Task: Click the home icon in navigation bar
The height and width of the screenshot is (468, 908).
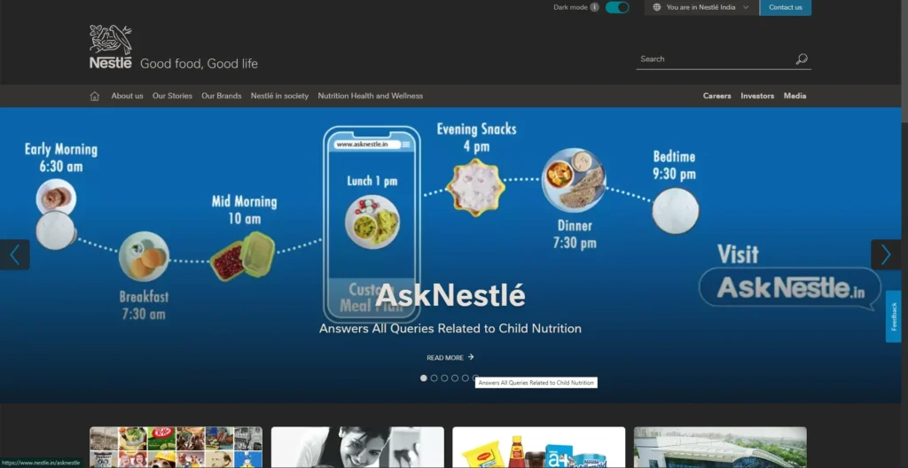Action: pyautogui.click(x=95, y=96)
